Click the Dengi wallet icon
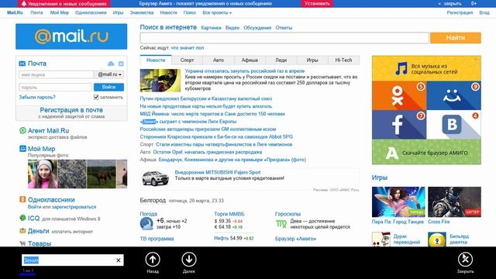The width and height of the screenshot is (496, 279). [22, 231]
